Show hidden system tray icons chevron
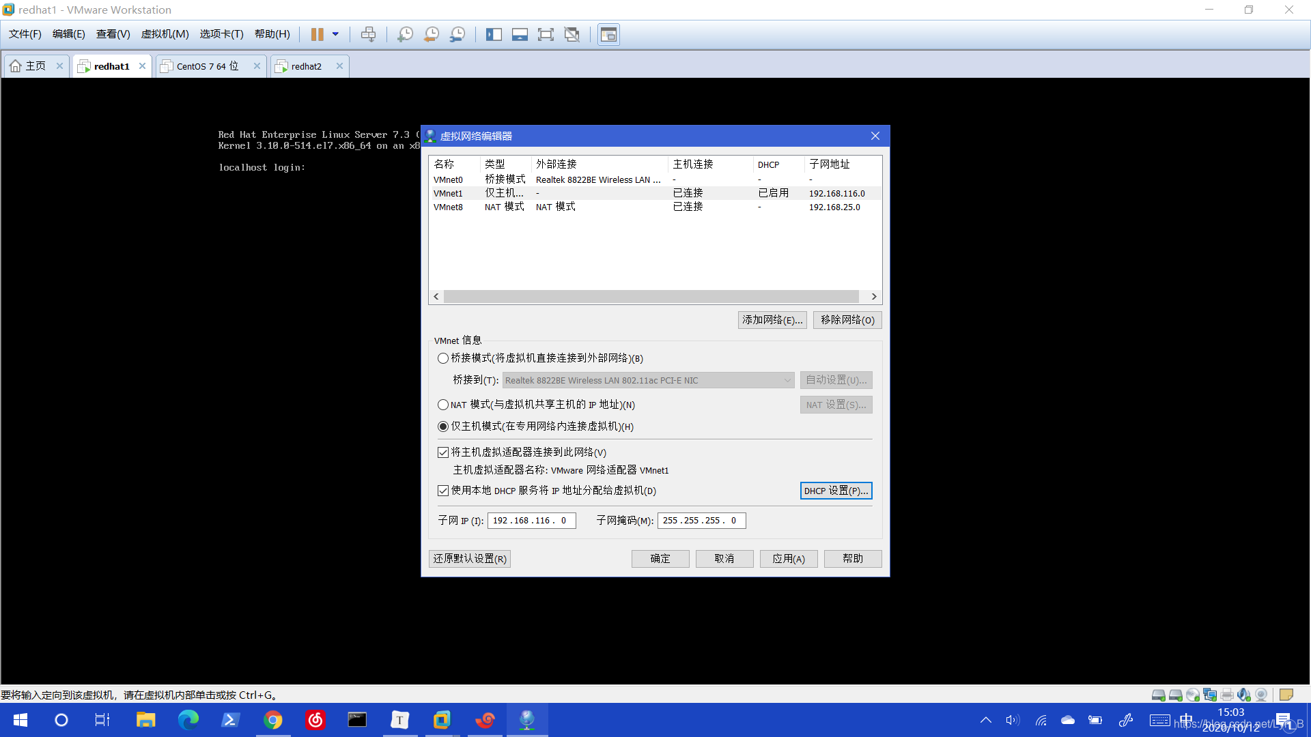The height and width of the screenshot is (737, 1311). click(985, 720)
